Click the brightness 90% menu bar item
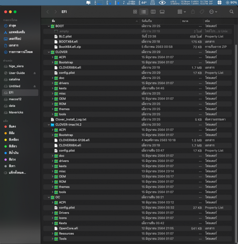The width and height of the screenshot is (238, 244). pos(231,3)
